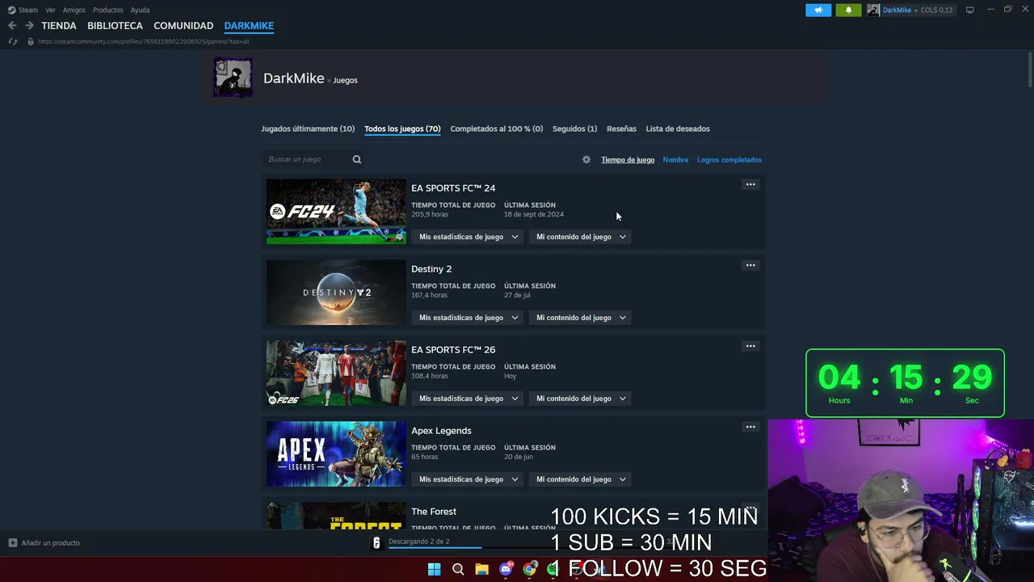Click the page vertical scrollbar
The height and width of the screenshot is (582, 1034).
point(1030,69)
